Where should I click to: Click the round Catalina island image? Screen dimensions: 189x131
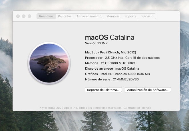[x=49, y=63]
